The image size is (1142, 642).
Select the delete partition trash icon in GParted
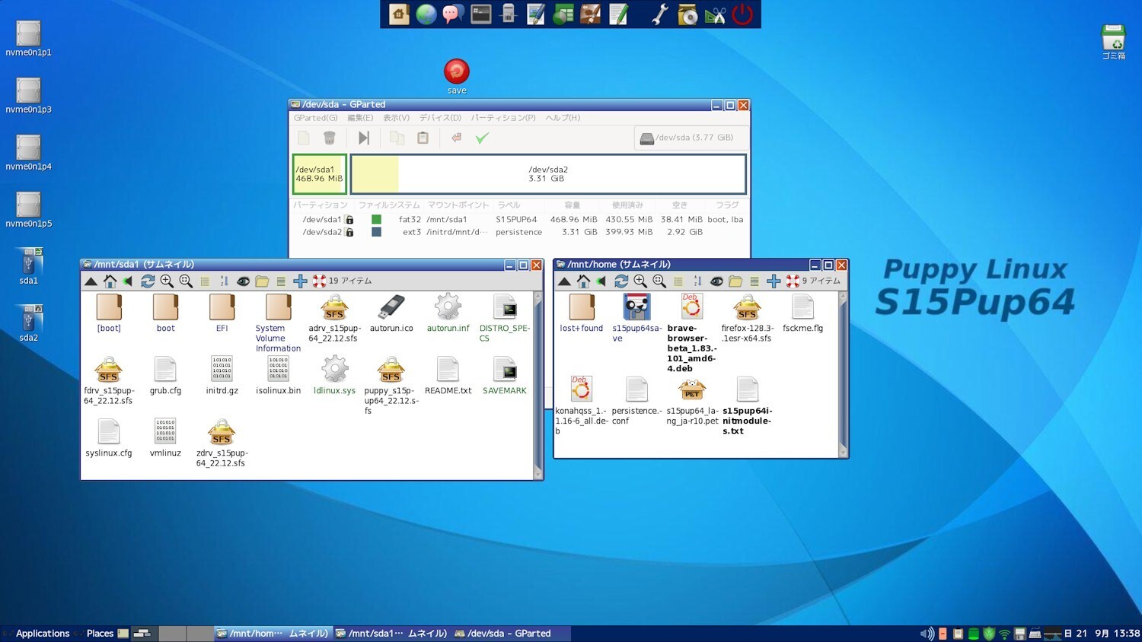click(330, 138)
